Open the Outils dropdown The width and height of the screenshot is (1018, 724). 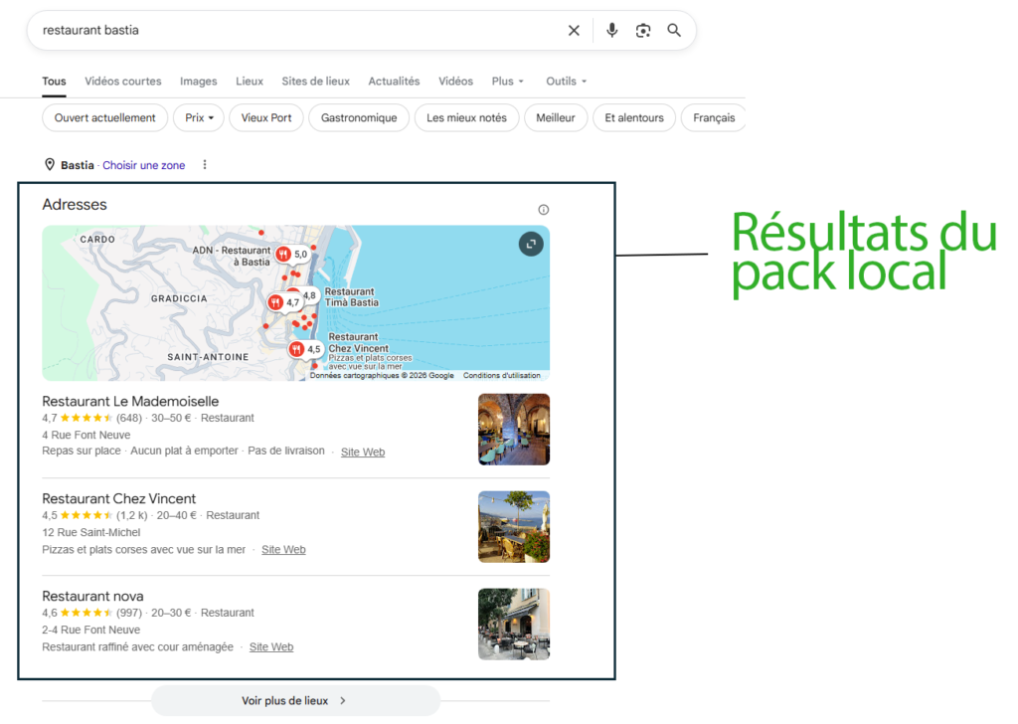[566, 82]
